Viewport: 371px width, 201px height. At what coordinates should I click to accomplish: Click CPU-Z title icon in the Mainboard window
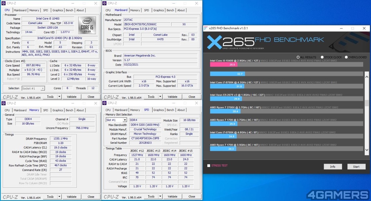point(104,3)
